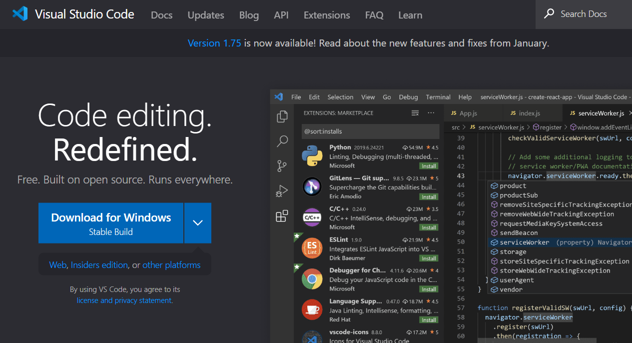Open the API link
This screenshot has height=343, width=632.
(x=281, y=15)
